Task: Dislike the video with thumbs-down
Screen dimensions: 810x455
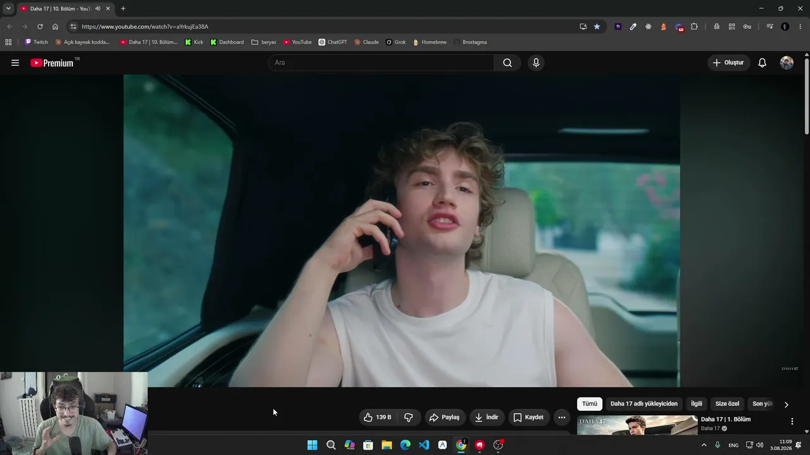Action: point(408,417)
